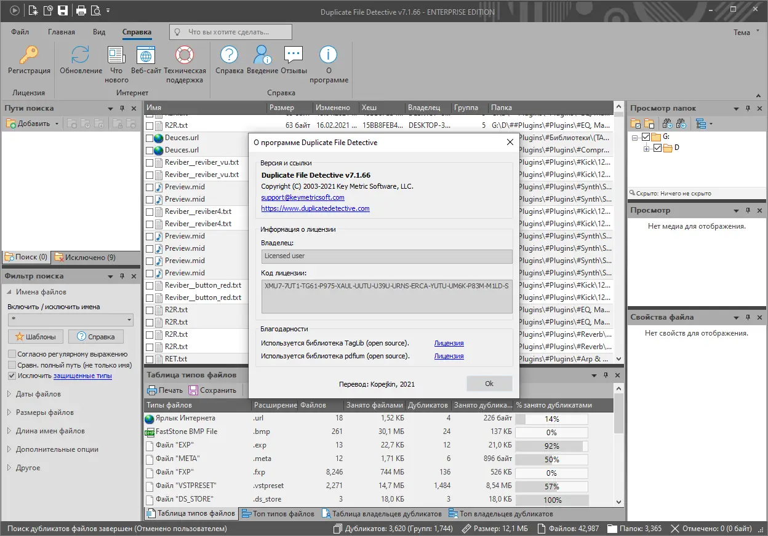Enable Согласно регулярному выражению checkbox

click(x=12, y=354)
